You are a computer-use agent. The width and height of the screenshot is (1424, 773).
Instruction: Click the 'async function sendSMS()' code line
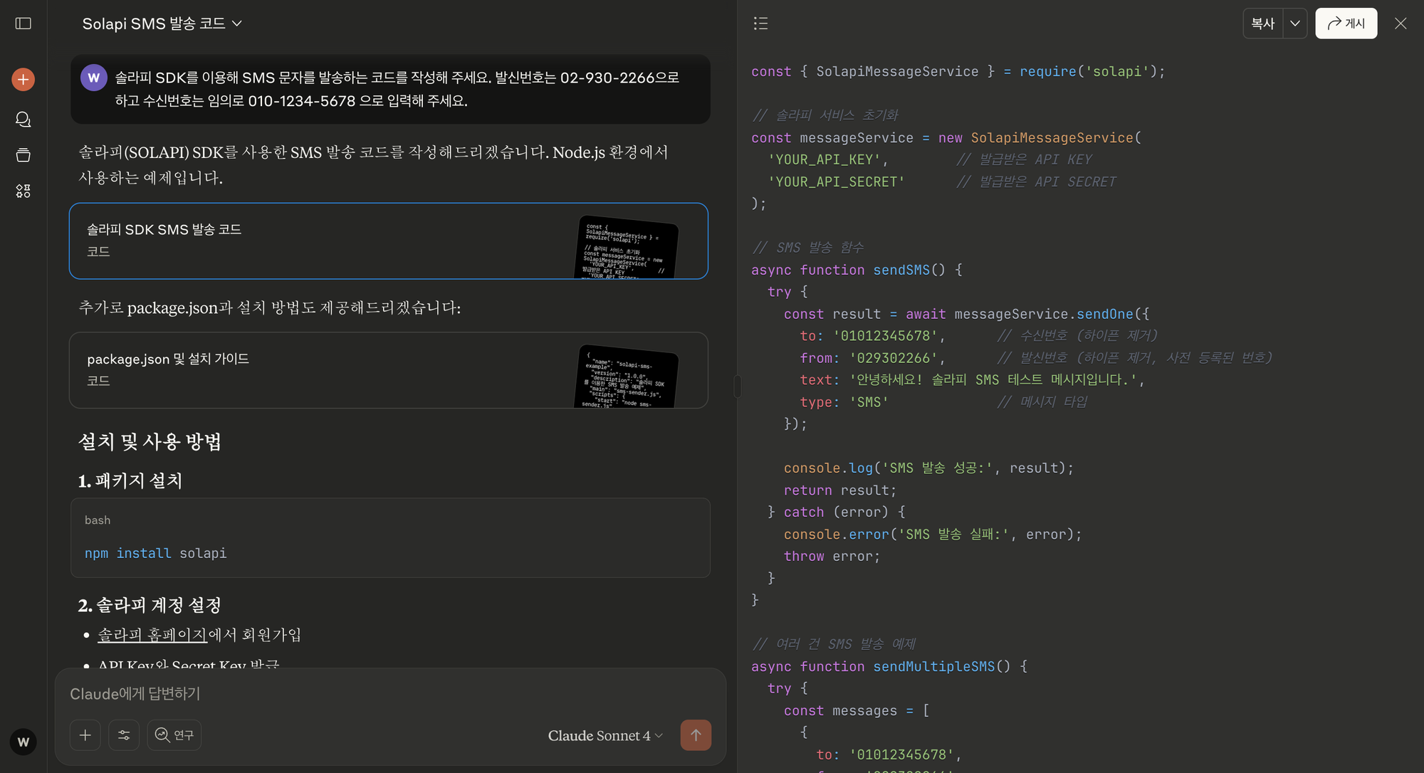857,270
